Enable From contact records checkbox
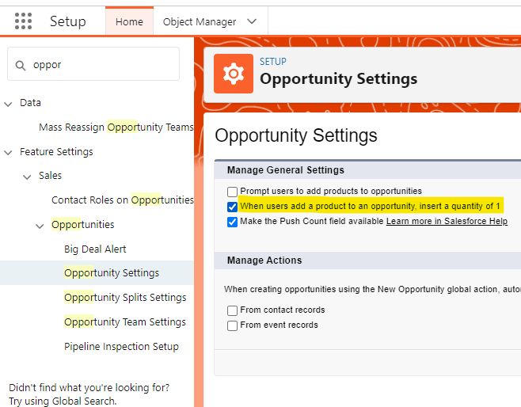Screen dimensions: 521x407 232,310
